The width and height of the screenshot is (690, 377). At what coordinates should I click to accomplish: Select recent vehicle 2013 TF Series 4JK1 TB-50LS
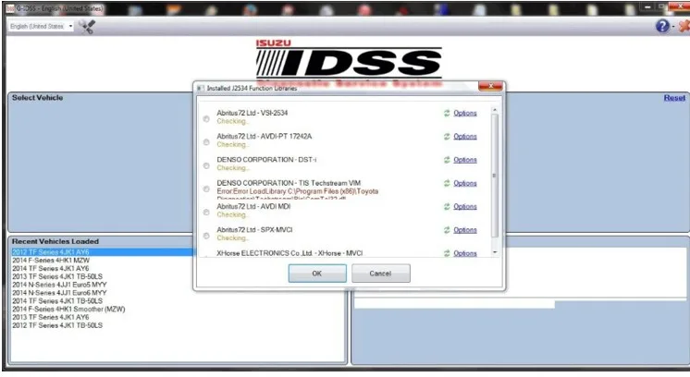tap(57, 276)
